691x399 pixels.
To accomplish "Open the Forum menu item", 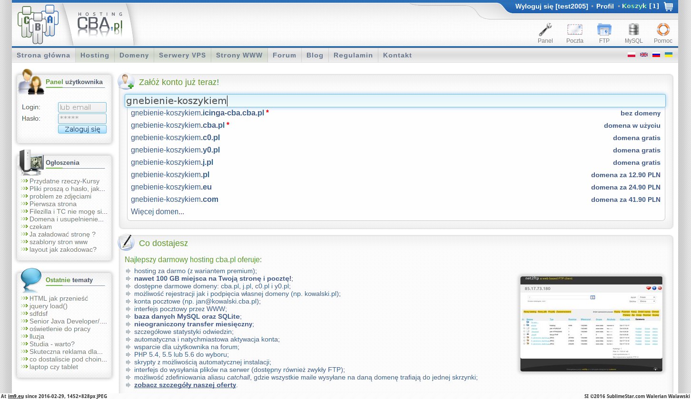I will [x=285, y=55].
